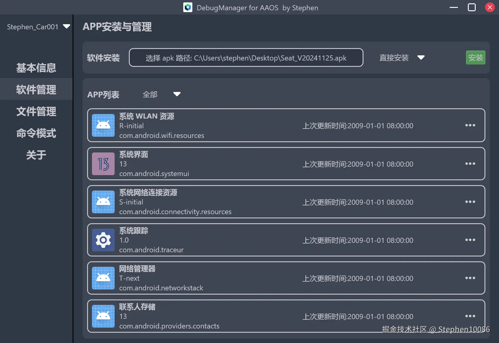Minimize the DebugManager window

[x=454, y=7]
